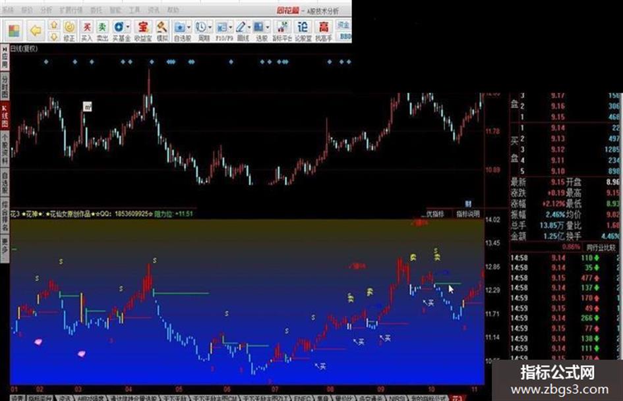Click the small up arrow toolbar icon

pos(54,26)
